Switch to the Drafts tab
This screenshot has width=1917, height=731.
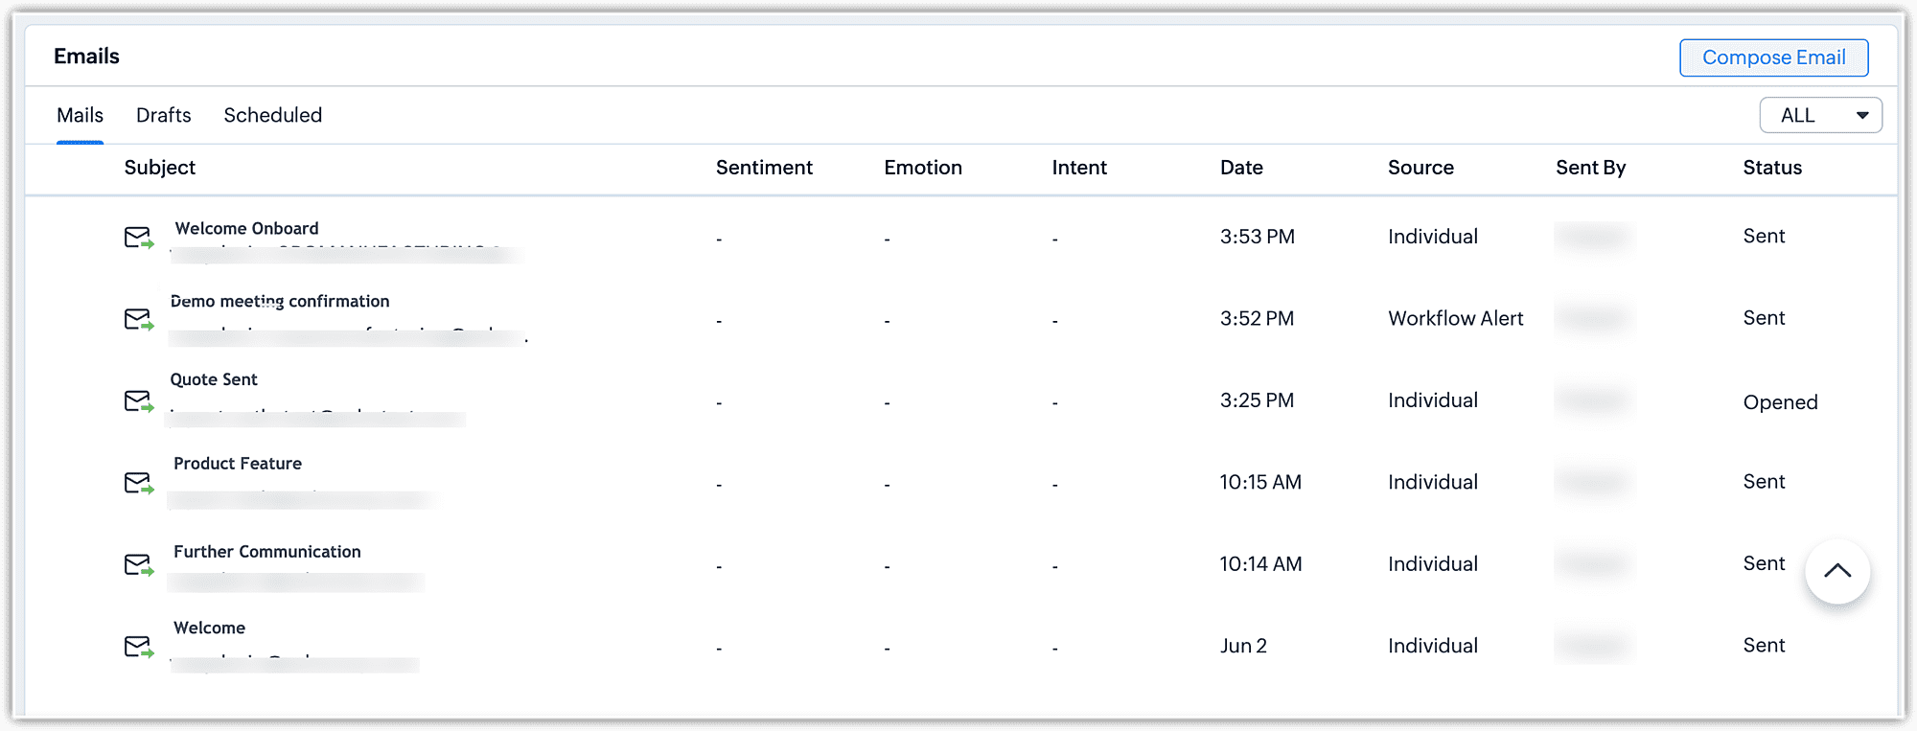pyautogui.click(x=163, y=116)
